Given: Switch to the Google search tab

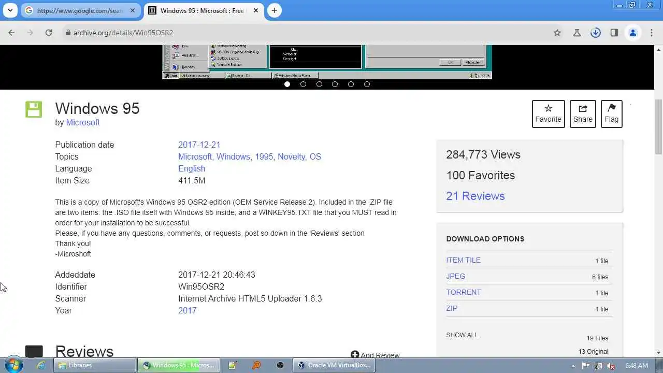Looking at the screenshot, I should click(80, 10).
